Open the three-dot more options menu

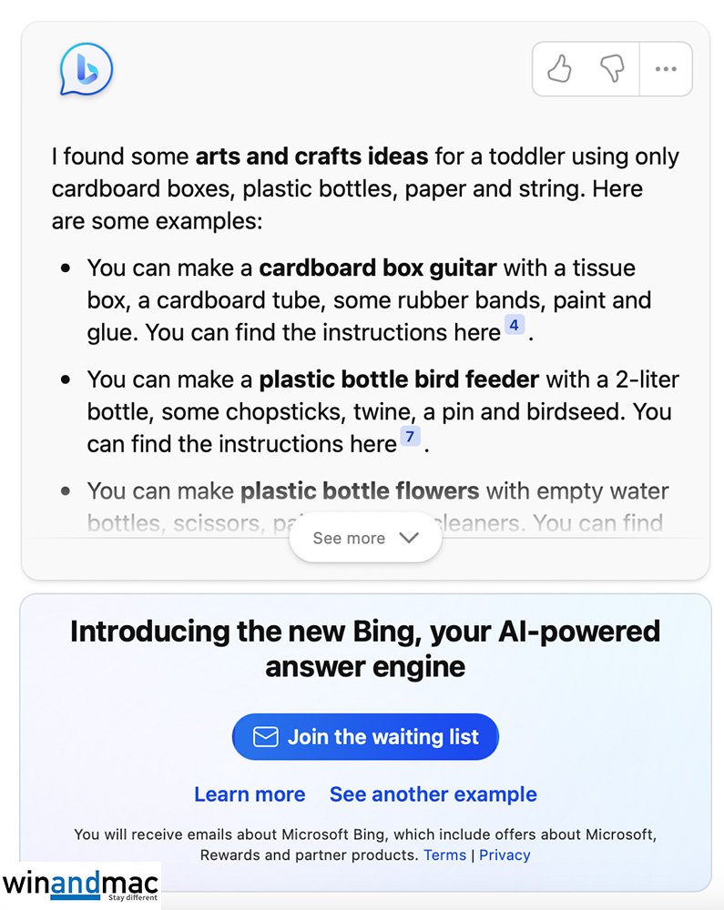[x=666, y=69]
